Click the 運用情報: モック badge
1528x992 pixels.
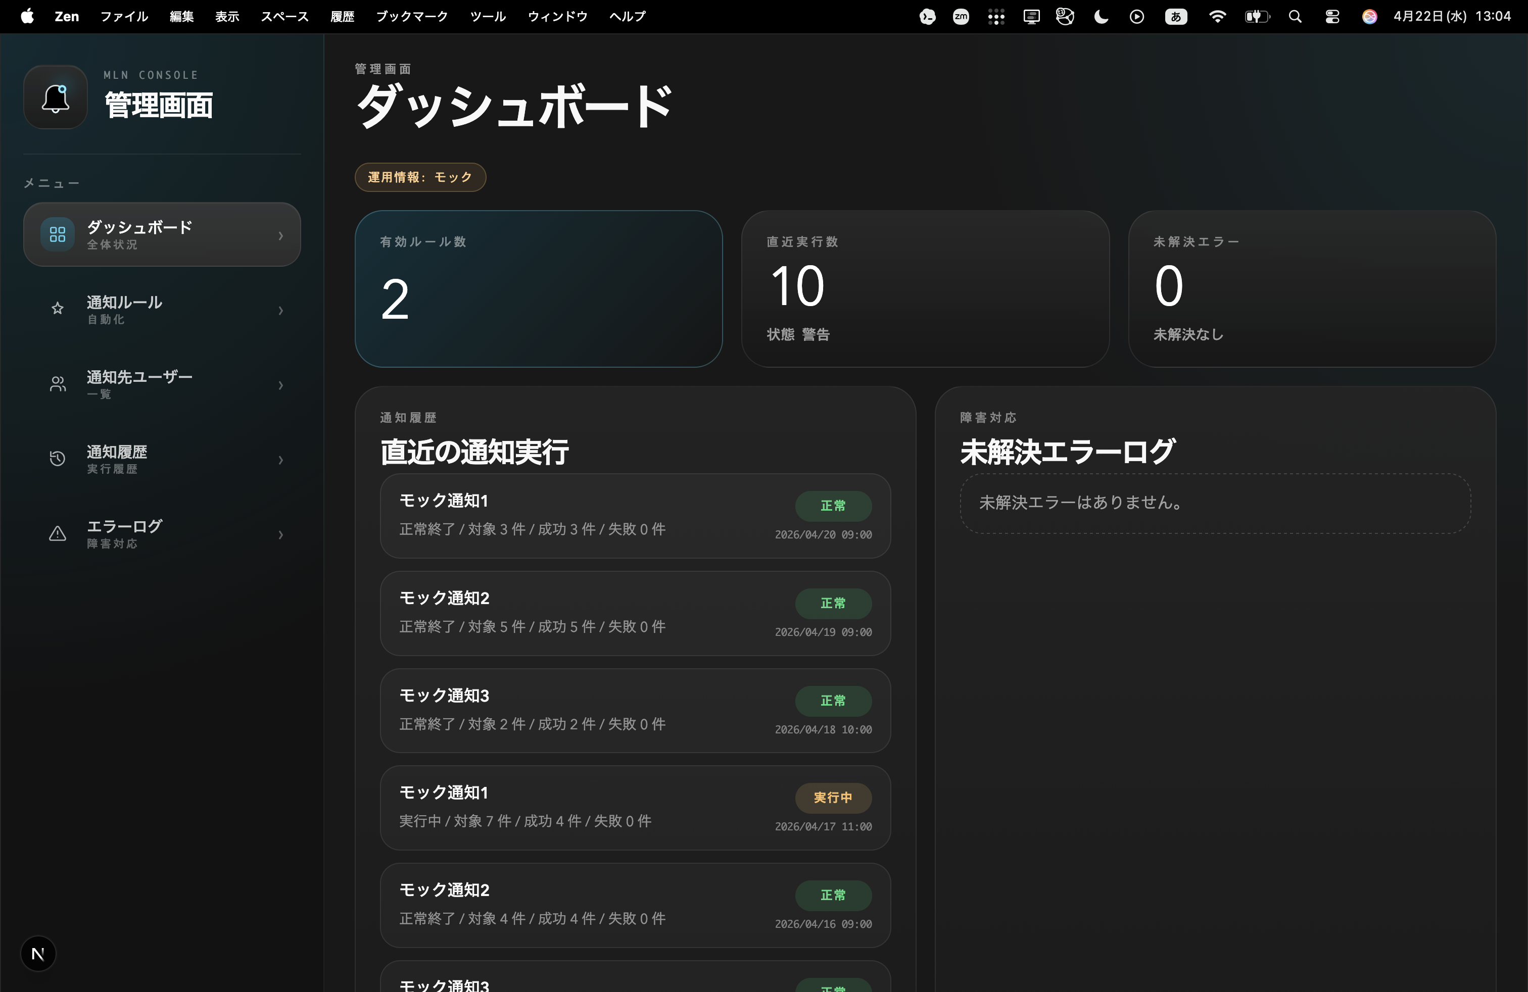(420, 177)
